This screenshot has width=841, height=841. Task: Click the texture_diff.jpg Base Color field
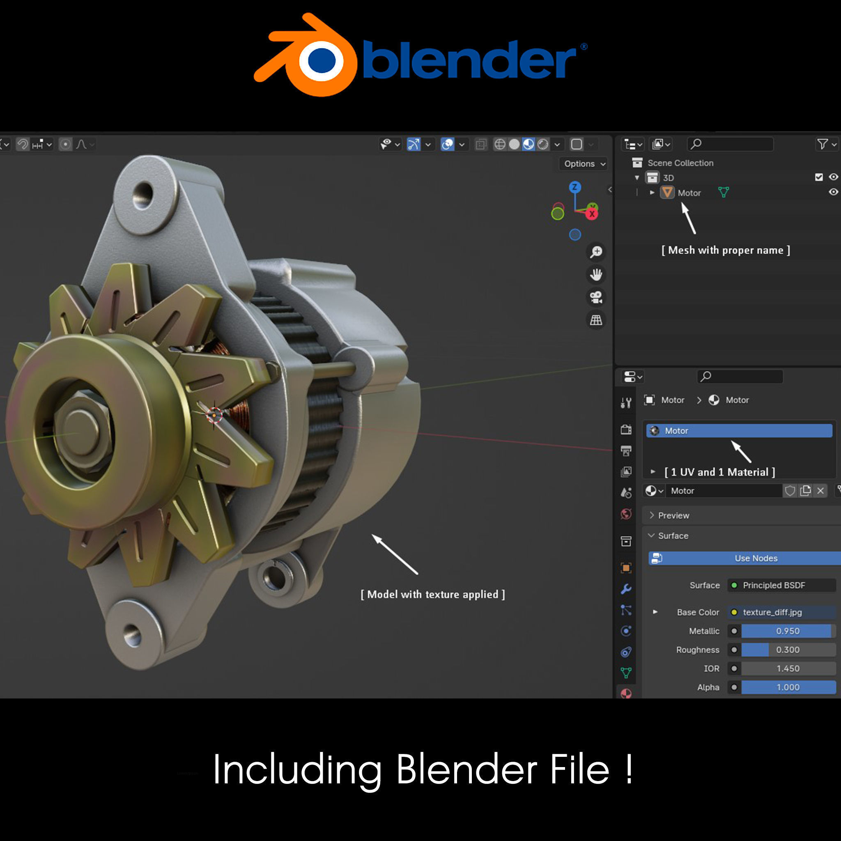point(782,612)
